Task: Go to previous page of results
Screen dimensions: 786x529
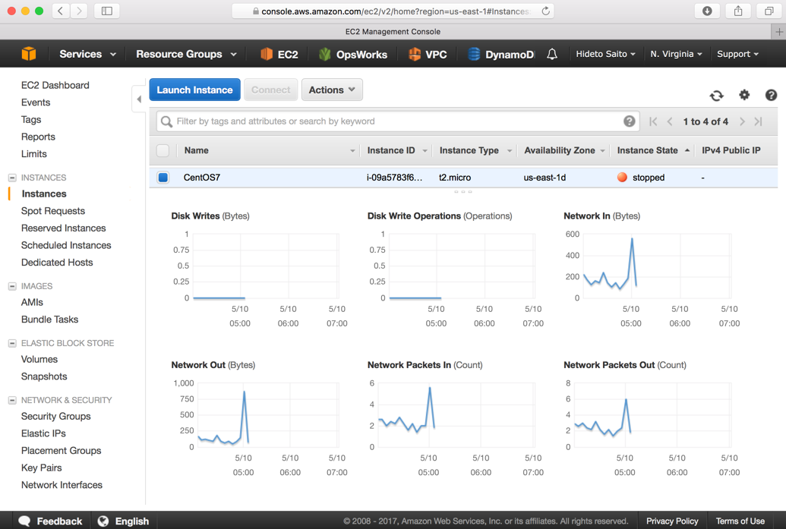Action: pos(670,121)
